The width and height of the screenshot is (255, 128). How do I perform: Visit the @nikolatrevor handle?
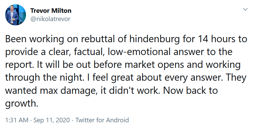(x=50, y=19)
